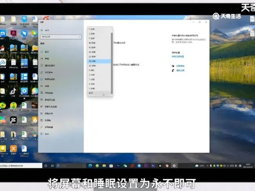
Task: Click the search box in Settings sidebar
Action: pos(61,37)
